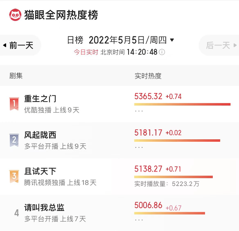Image resolution: width=239 pixels, height=231 pixels.
Task: Expand ellipsis details under 风起陇西 heat bar
Action: [x=139, y=147]
